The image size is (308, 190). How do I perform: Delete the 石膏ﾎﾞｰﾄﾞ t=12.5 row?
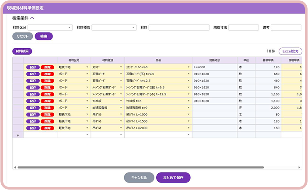pos(47,81)
